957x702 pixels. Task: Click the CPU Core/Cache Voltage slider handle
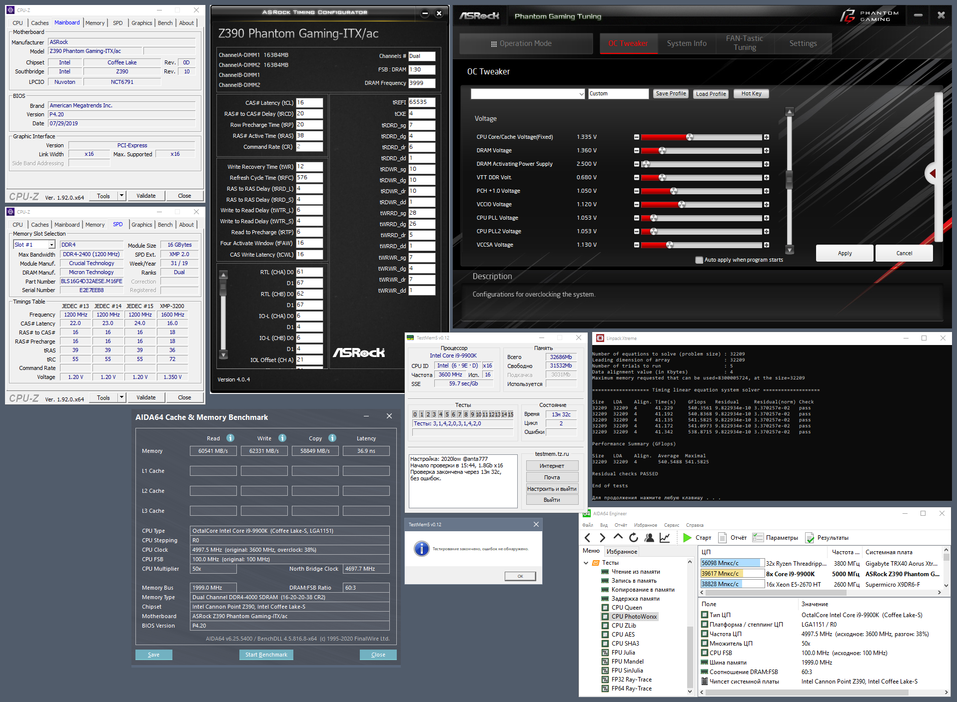690,137
